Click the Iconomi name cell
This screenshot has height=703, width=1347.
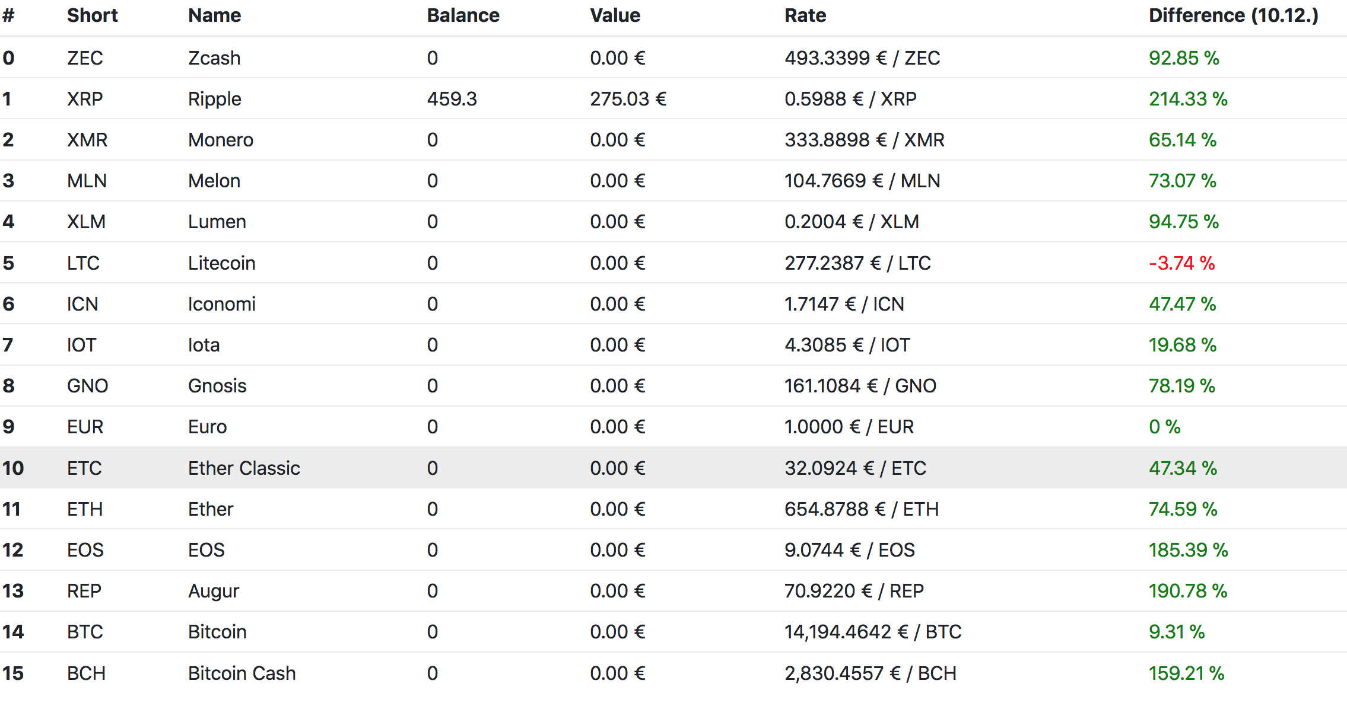point(222,304)
